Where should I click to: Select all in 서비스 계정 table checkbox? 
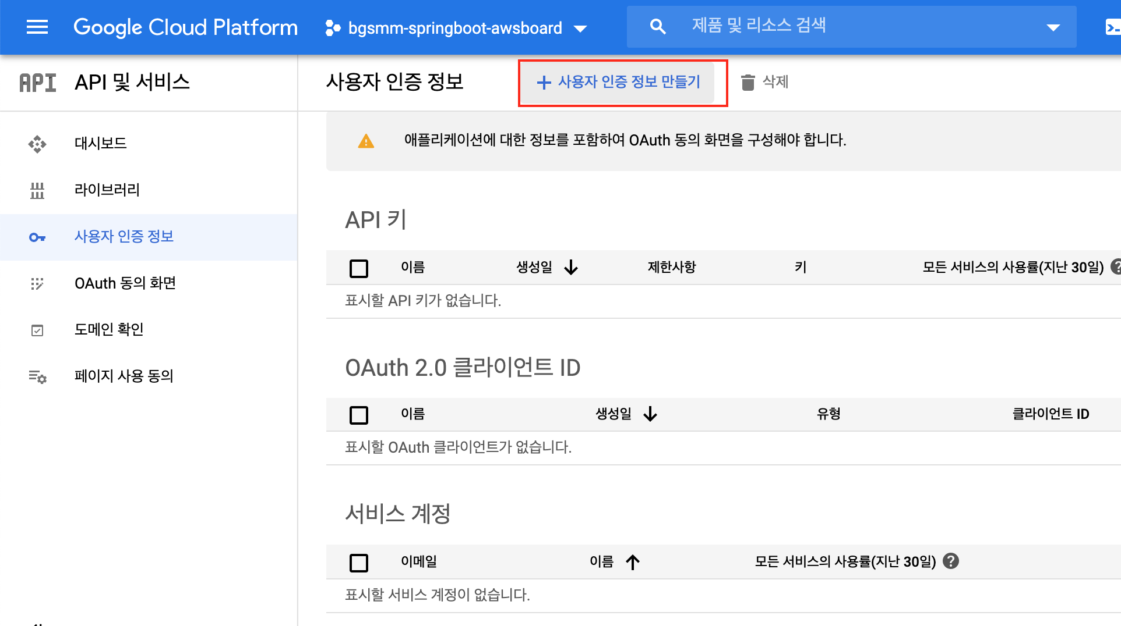pyautogui.click(x=358, y=563)
